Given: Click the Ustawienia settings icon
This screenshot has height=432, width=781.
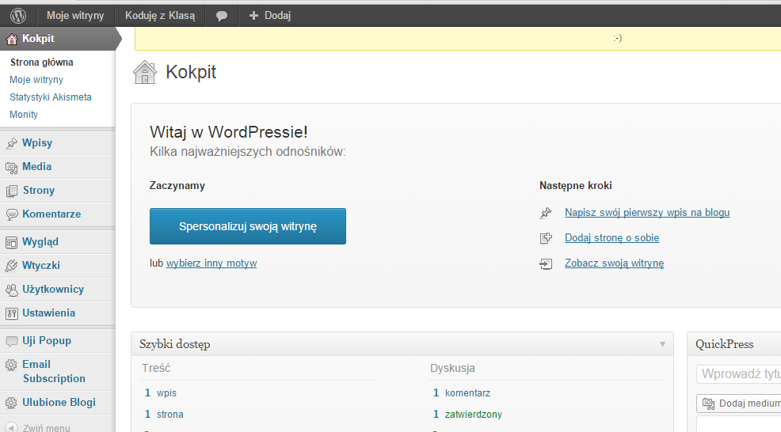Looking at the screenshot, I should click(x=11, y=313).
